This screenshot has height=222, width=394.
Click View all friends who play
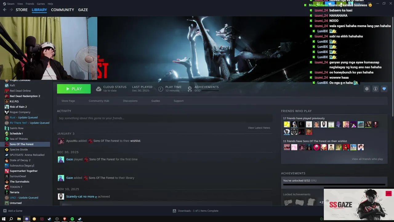point(367,159)
